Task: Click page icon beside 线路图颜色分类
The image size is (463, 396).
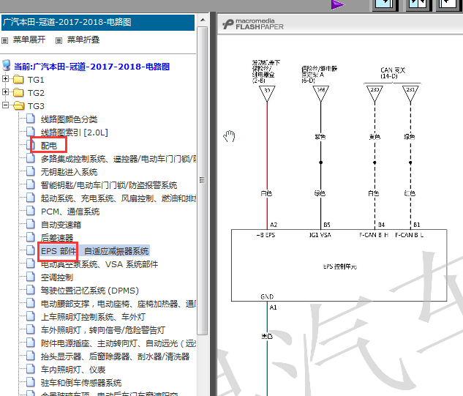Action: (x=31, y=118)
